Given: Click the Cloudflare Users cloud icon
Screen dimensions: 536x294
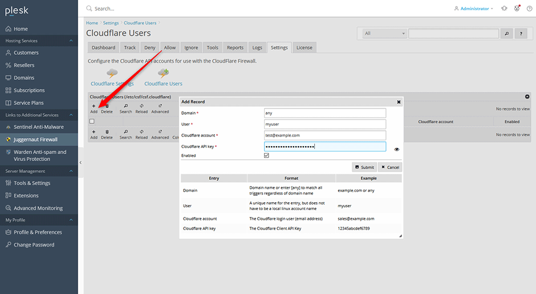Looking at the screenshot, I should (x=164, y=73).
